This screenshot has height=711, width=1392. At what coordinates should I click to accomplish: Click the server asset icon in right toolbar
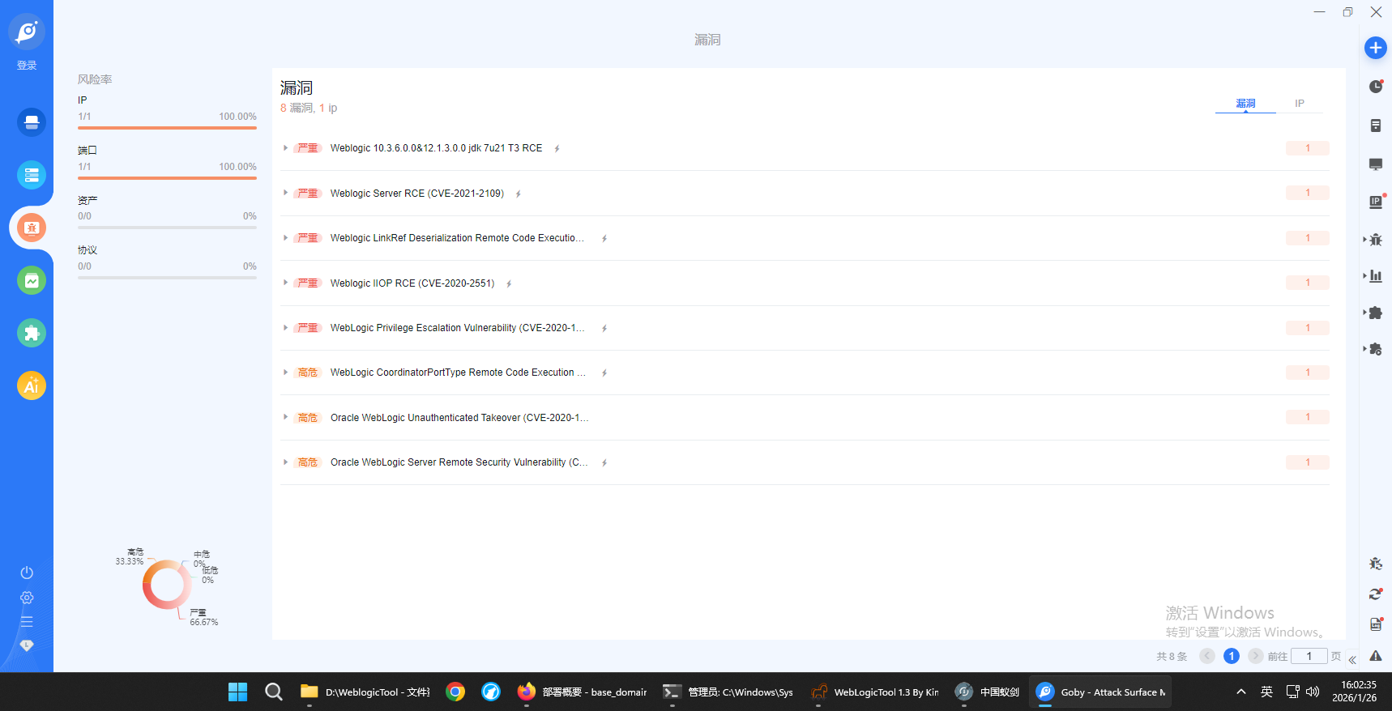click(x=1375, y=126)
